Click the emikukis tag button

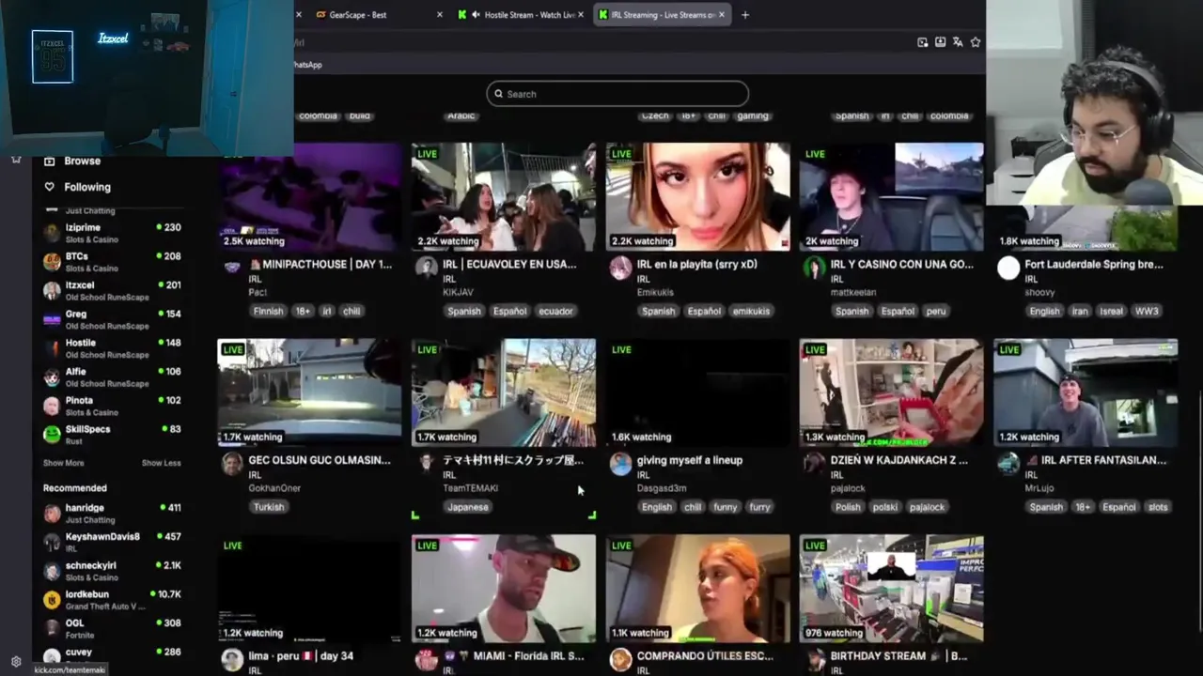(x=751, y=311)
